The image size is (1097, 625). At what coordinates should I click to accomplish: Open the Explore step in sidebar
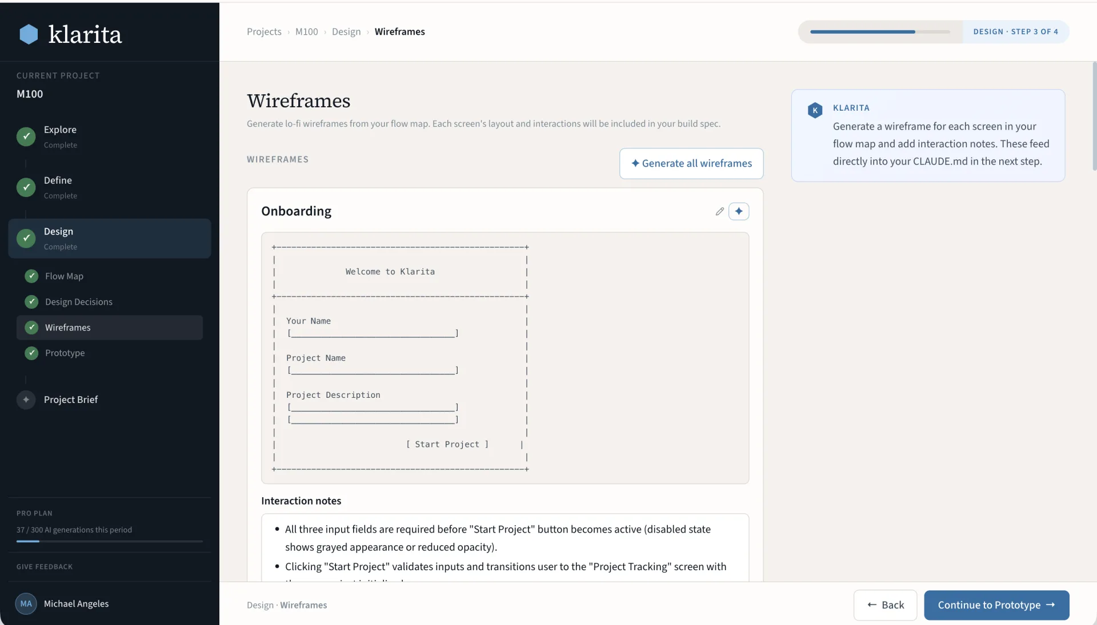110,136
